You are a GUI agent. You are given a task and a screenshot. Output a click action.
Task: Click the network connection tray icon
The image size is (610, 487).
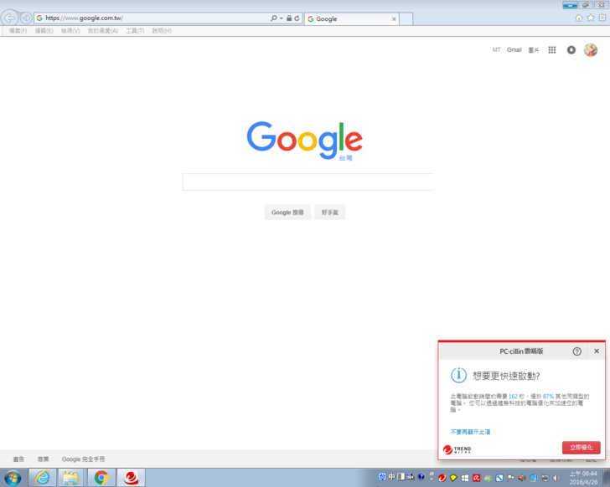545,478
